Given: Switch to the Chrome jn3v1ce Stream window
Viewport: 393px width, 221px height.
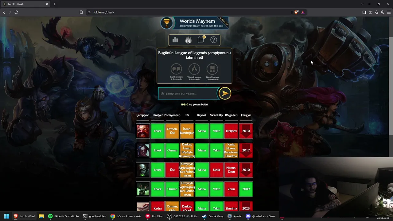Looking at the screenshot, I should pos(126,216).
